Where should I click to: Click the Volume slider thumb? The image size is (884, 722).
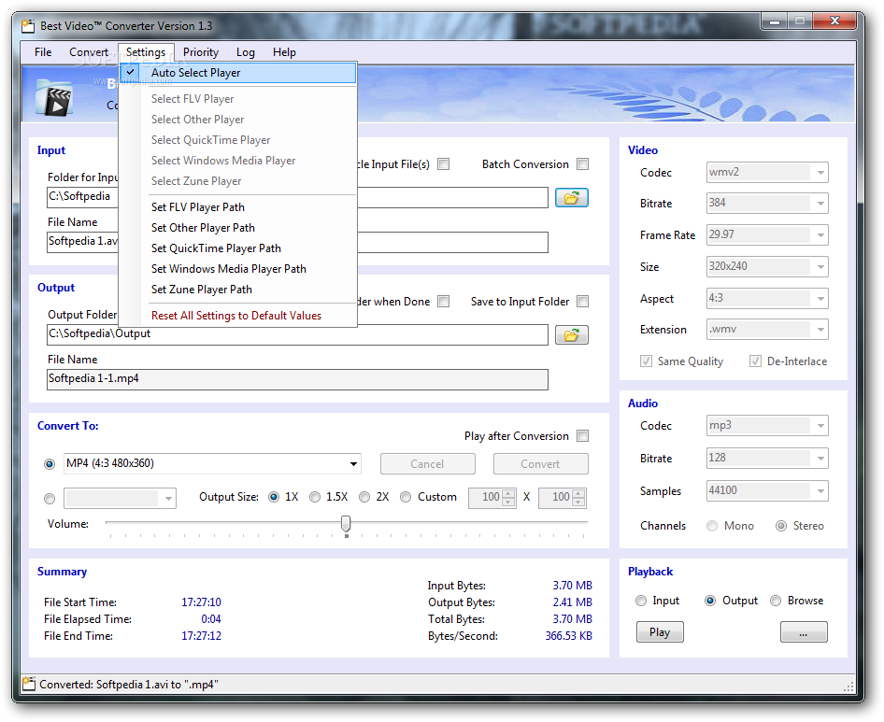tap(346, 524)
